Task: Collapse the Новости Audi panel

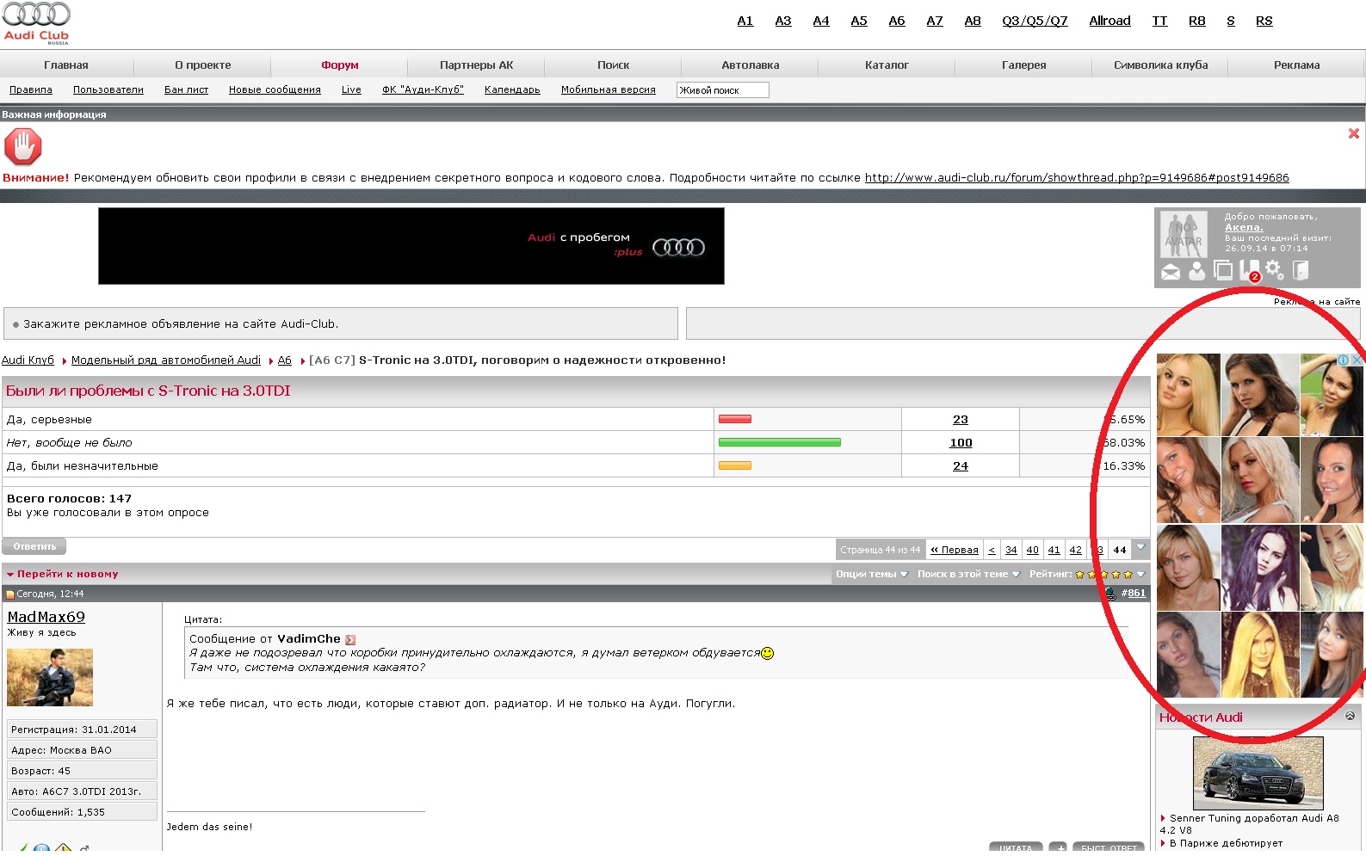Action: click(1350, 716)
